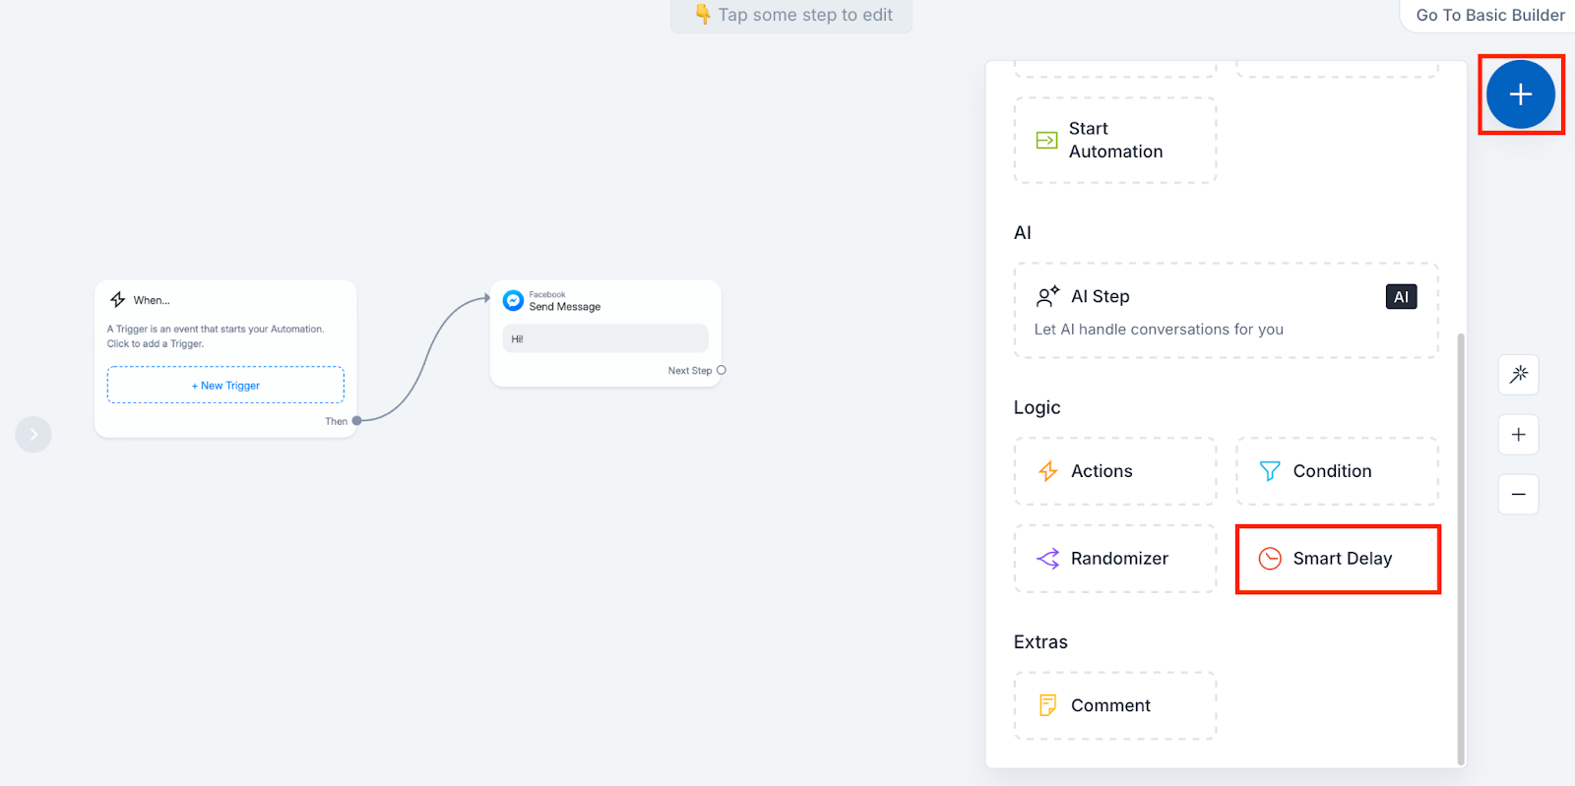Click the magic wand auto-arrange icon
Image resolution: width=1575 pixels, height=786 pixels.
1518,375
